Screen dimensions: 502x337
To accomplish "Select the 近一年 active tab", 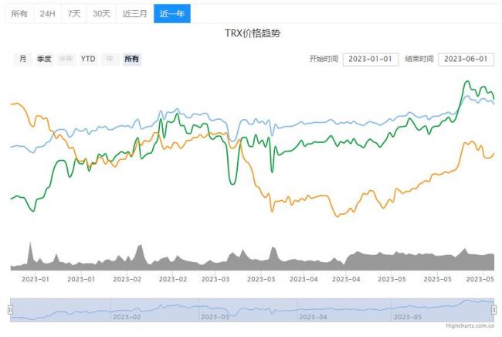I will coord(171,14).
